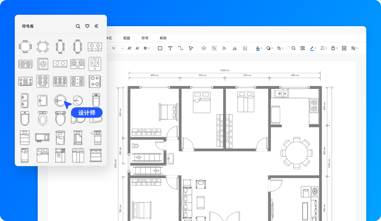Open the layers stack tool
381x221 pixels.
click(204, 48)
